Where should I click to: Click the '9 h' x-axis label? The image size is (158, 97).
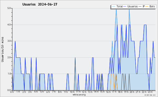pyautogui.click(x=66, y=92)
